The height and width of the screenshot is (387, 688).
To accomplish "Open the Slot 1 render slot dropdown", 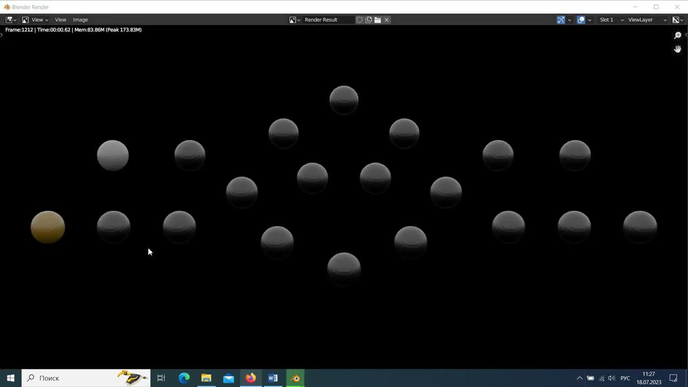I will 611,20.
